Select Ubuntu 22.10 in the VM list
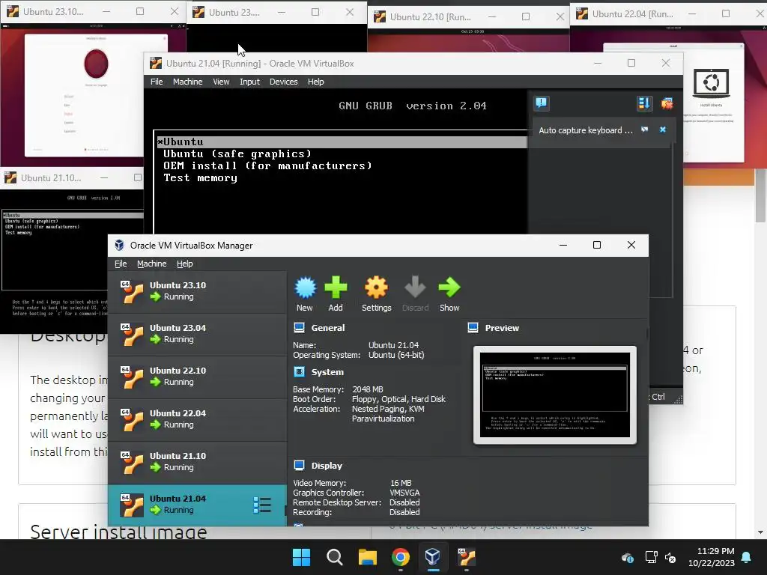The width and height of the screenshot is (767, 575). (x=197, y=377)
